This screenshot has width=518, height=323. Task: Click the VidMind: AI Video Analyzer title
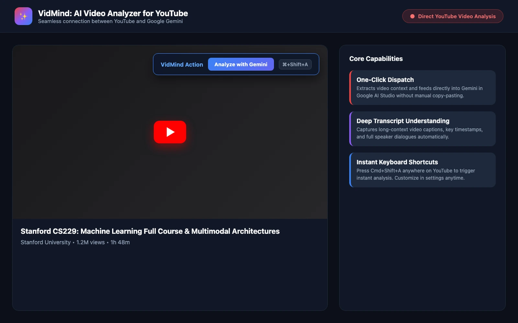(x=113, y=13)
